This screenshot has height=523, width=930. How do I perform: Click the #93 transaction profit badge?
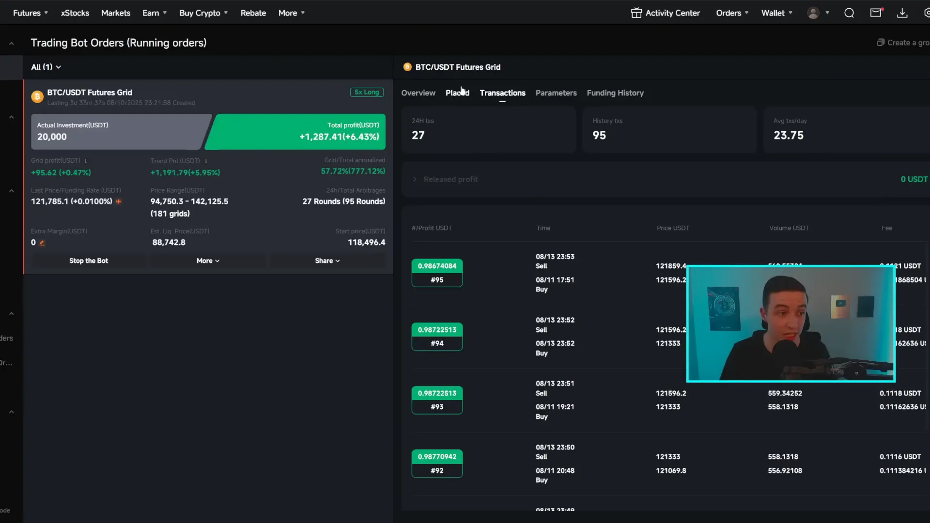click(437, 400)
